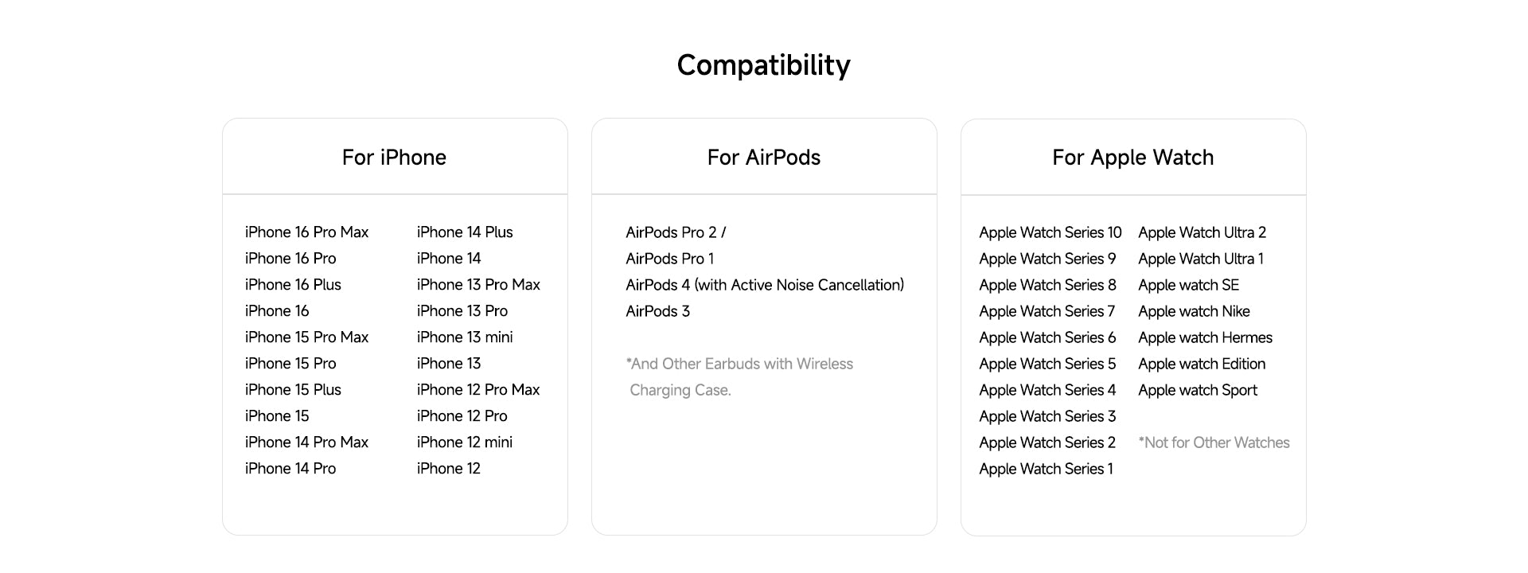Select Apple Watch Ultra 2 entry

(x=1202, y=232)
